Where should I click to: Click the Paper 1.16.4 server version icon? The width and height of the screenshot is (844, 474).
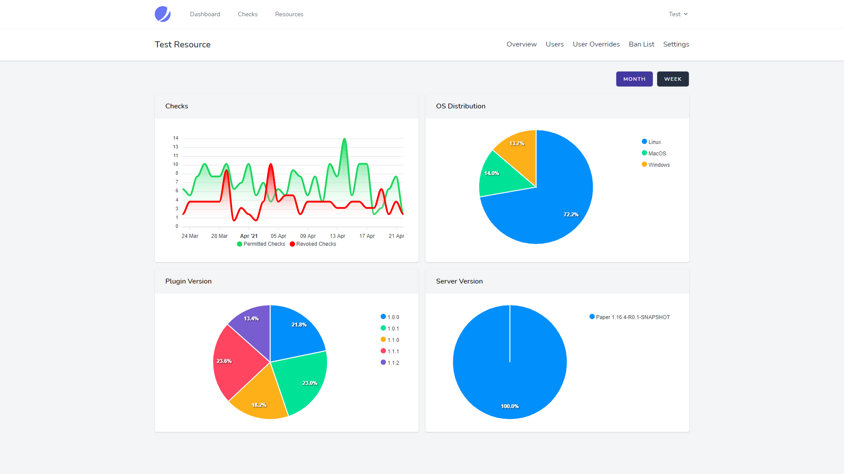pos(593,316)
